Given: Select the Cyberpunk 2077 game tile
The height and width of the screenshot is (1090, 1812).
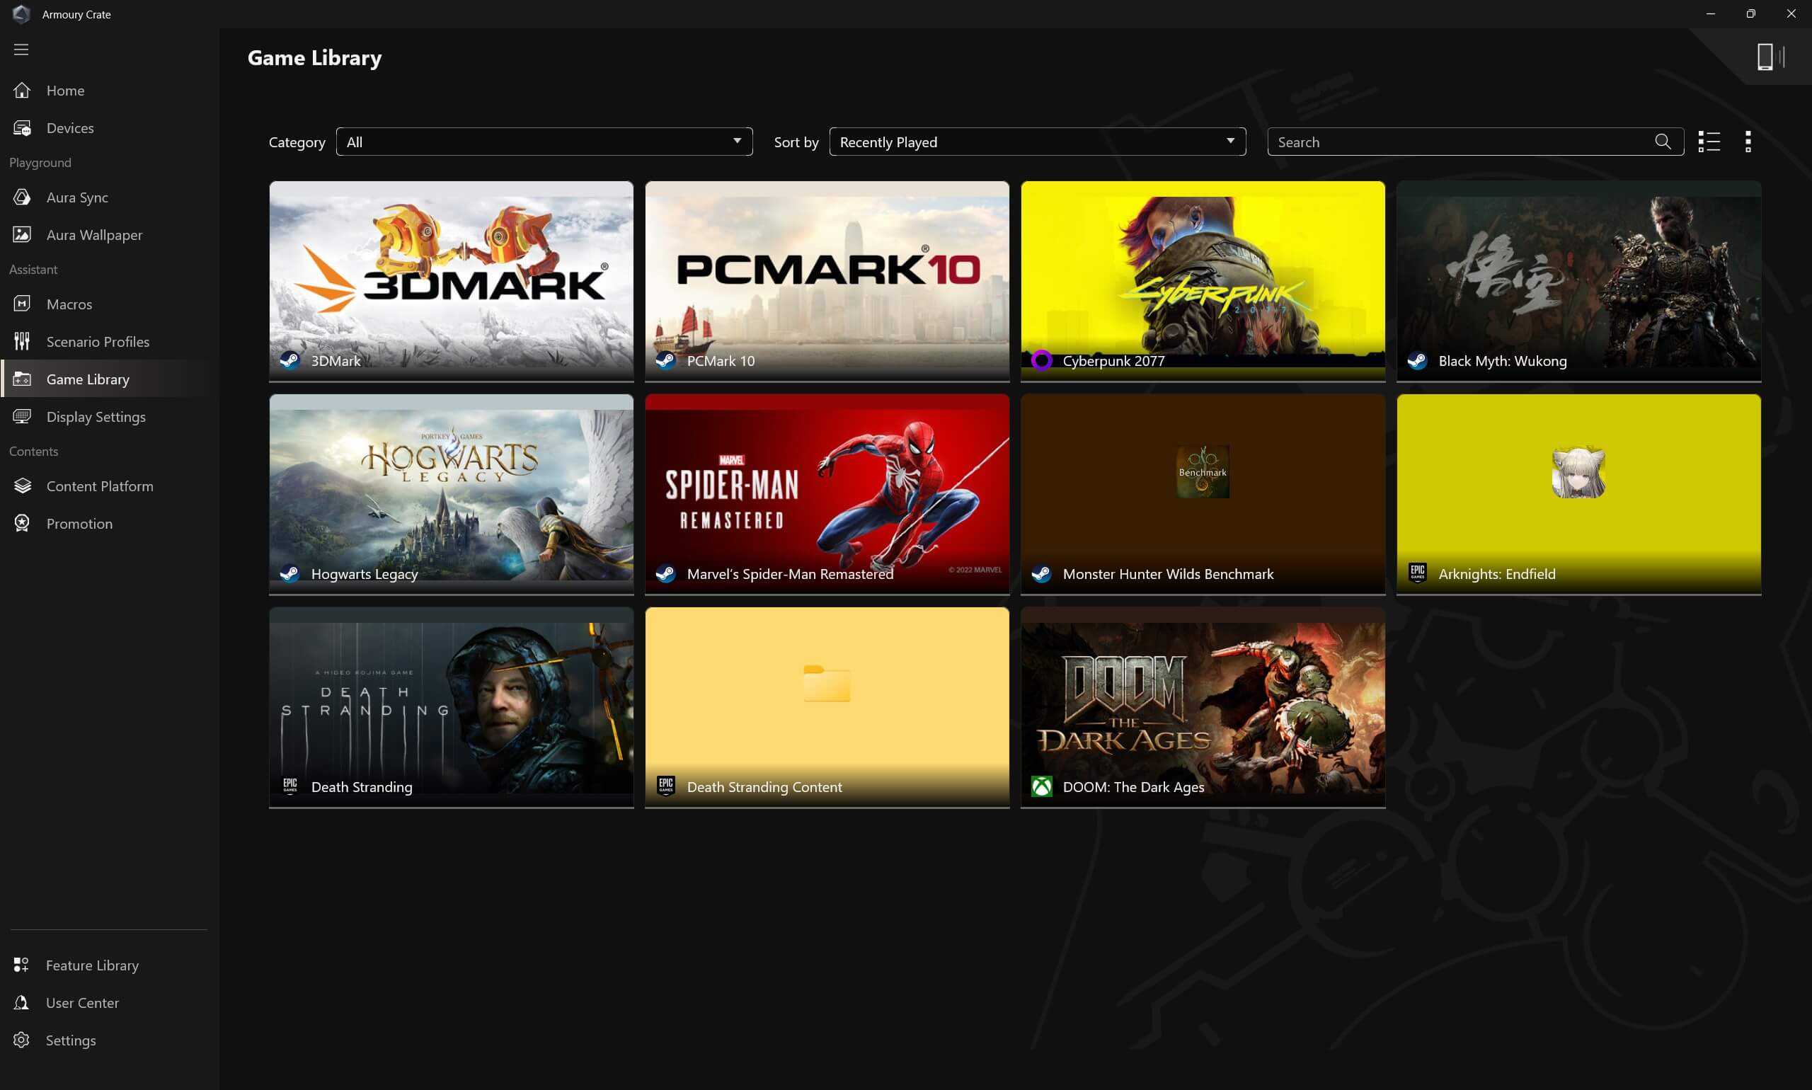Looking at the screenshot, I should click(x=1203, y=279).
